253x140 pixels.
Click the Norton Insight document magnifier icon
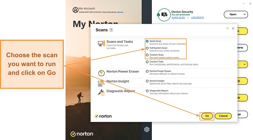tap(101, 83)
